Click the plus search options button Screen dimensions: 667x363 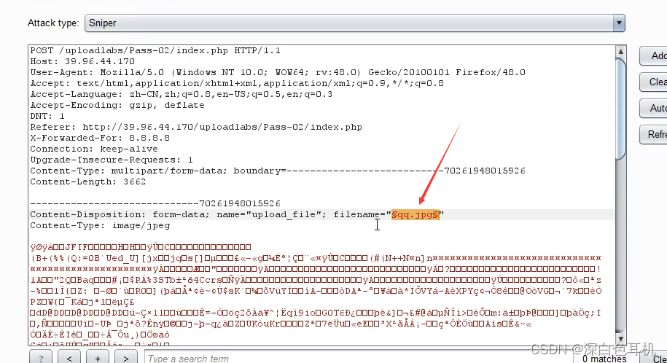point(98,359)
